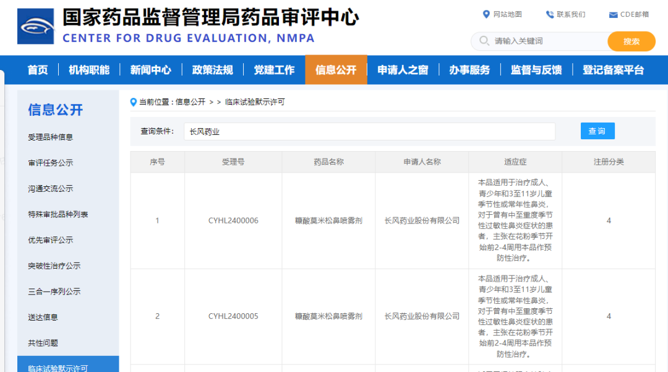Focus the top keyword search input

tap(547, 41)
